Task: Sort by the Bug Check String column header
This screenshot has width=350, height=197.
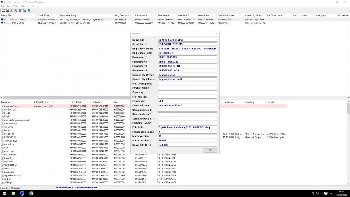Action: 86,15
